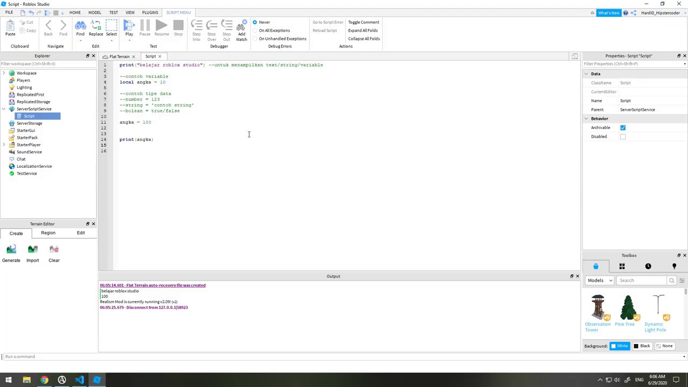Viewport: 688px width, 387px height.
Task: Click Toggle Comment action
Action: point(363,22)
